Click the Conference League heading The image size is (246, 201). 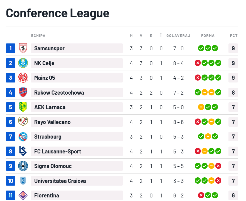click(58, 13)
